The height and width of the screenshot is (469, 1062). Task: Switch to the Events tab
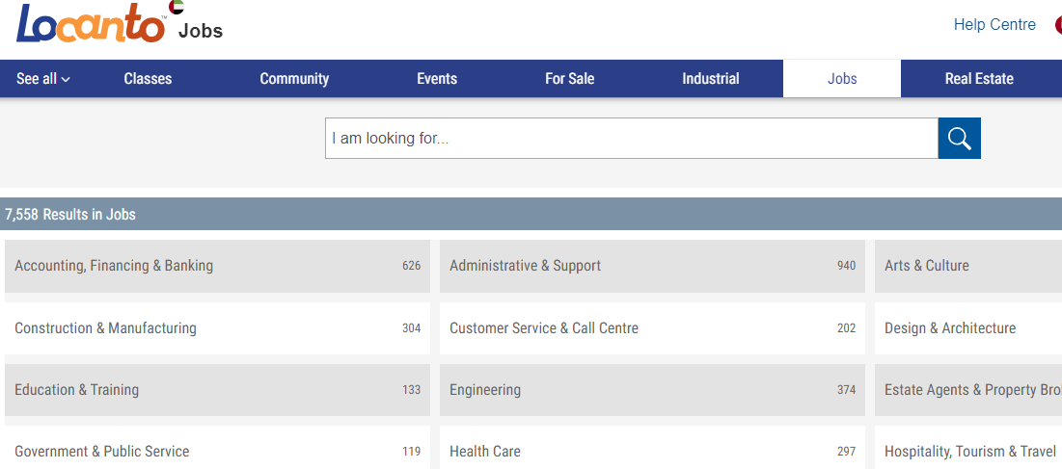pyautogui.click(x=437, y=79)
